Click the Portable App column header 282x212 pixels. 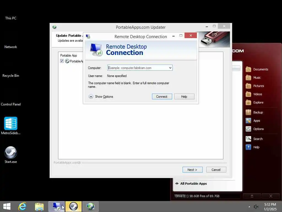click(x=69, y=55)
